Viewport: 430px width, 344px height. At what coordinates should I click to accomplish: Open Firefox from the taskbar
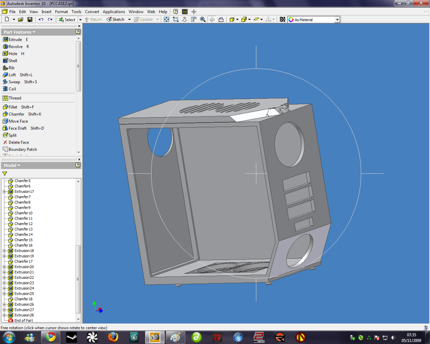click(113, 337)
